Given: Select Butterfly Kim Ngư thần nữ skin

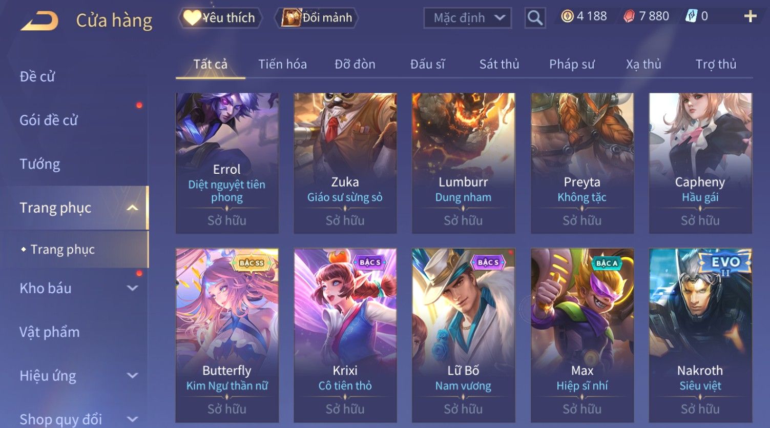Looking at the screenshot, I should 227,335.
